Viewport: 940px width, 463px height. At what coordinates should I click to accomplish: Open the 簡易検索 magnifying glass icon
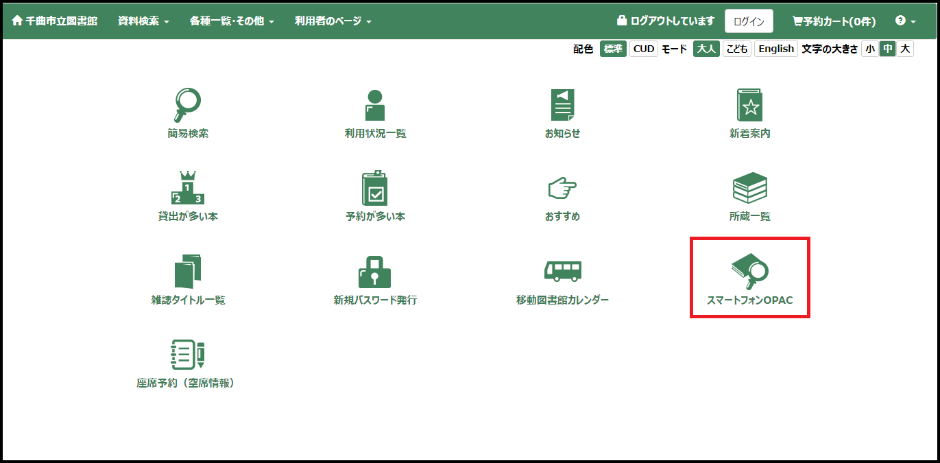(x=187, y=105)
